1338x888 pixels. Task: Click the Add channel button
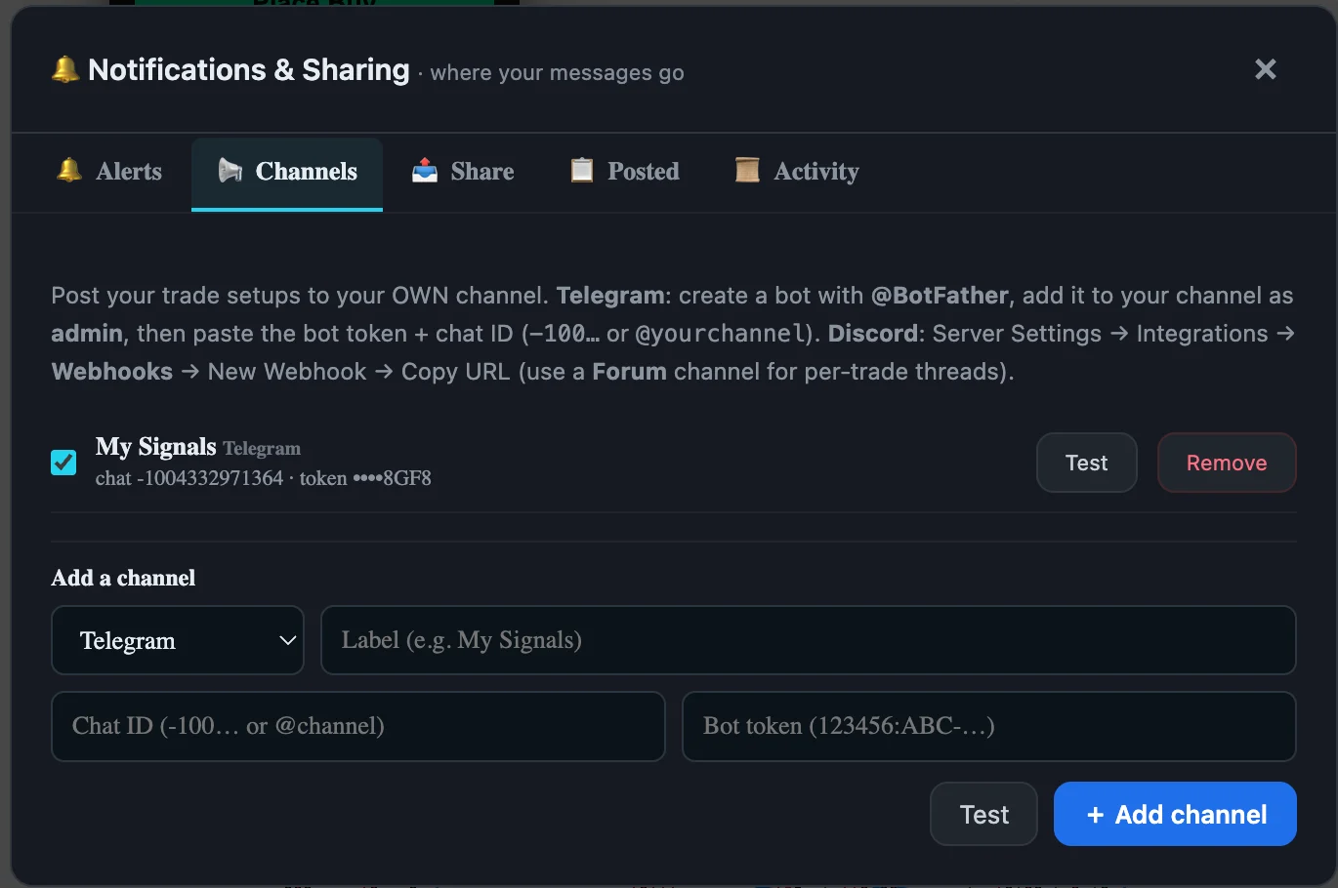[x=1175, y=814]
